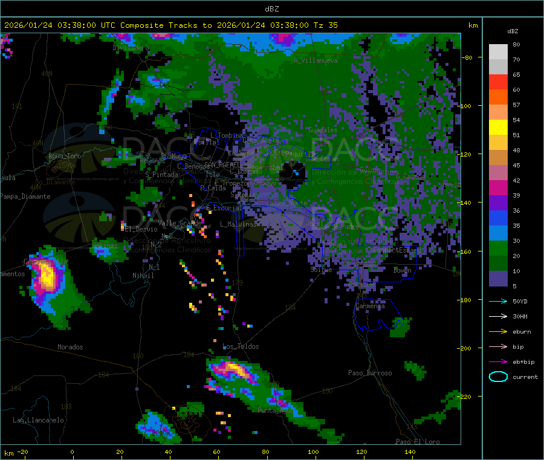This screenshot has height=460, width=544.
Task: Click the white 30HM arrow legend icon
Action: click(498, 316)
